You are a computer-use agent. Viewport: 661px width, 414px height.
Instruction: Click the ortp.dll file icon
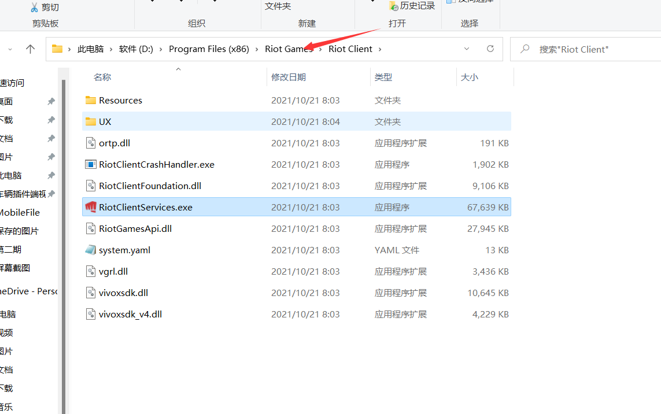tap(91, 143)
